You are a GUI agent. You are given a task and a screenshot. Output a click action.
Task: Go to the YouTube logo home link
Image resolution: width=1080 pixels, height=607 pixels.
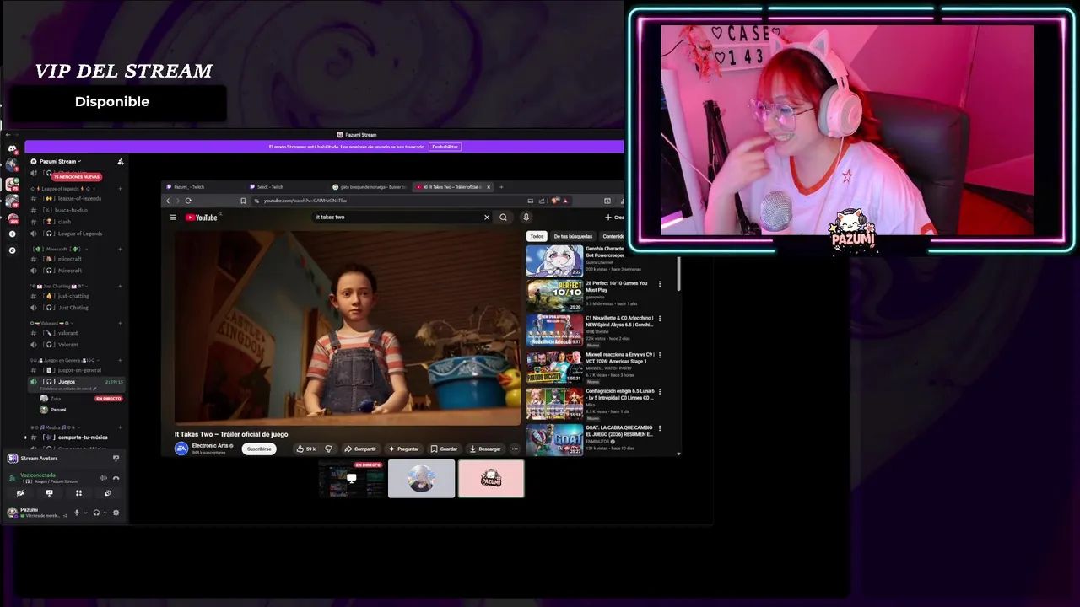(x=202, y=218)
